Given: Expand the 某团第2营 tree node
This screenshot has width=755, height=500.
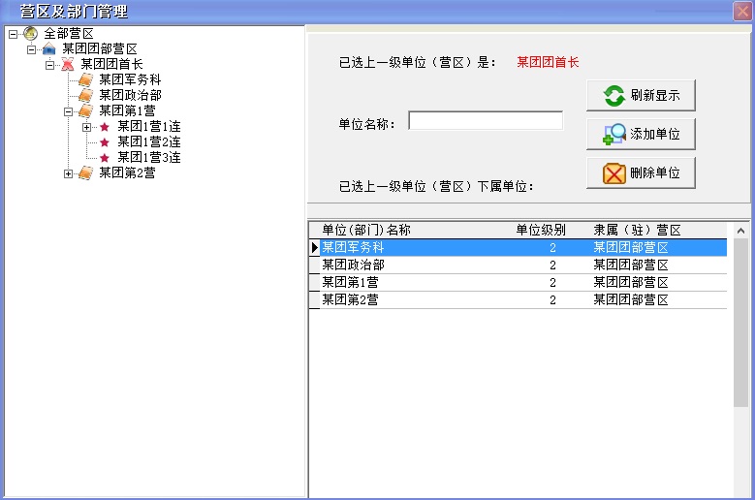Looking at the screenshot, I should (x=69, y=173).
